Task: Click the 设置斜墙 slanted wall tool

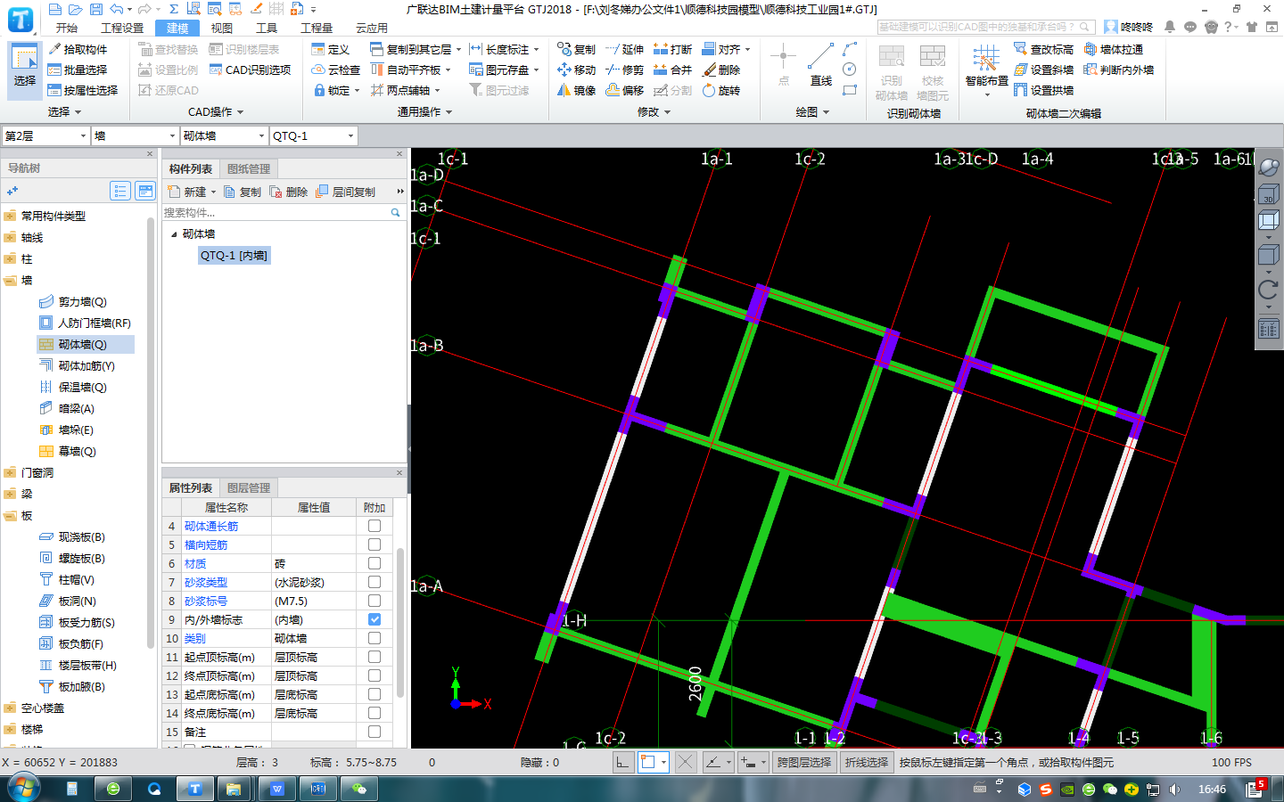Action: [1043, 70]
